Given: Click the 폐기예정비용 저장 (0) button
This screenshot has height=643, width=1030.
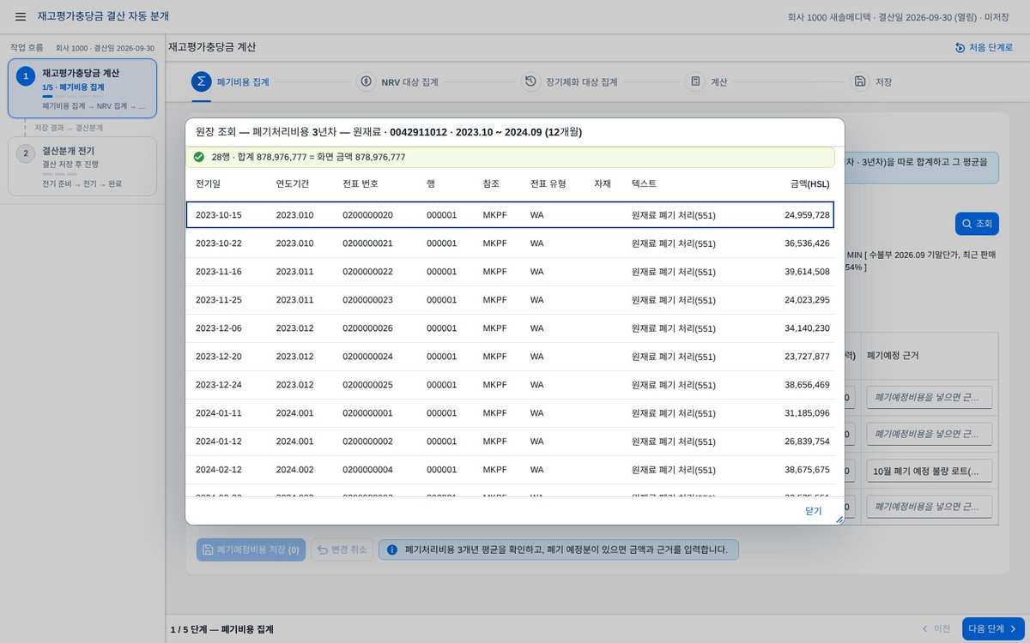Looking at the screenshot, I should (251, 550).
